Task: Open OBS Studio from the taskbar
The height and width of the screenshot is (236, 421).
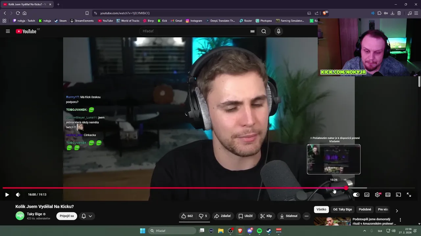Action: click(231, 231)
